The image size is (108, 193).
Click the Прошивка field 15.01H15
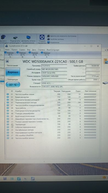coord(54,66)
